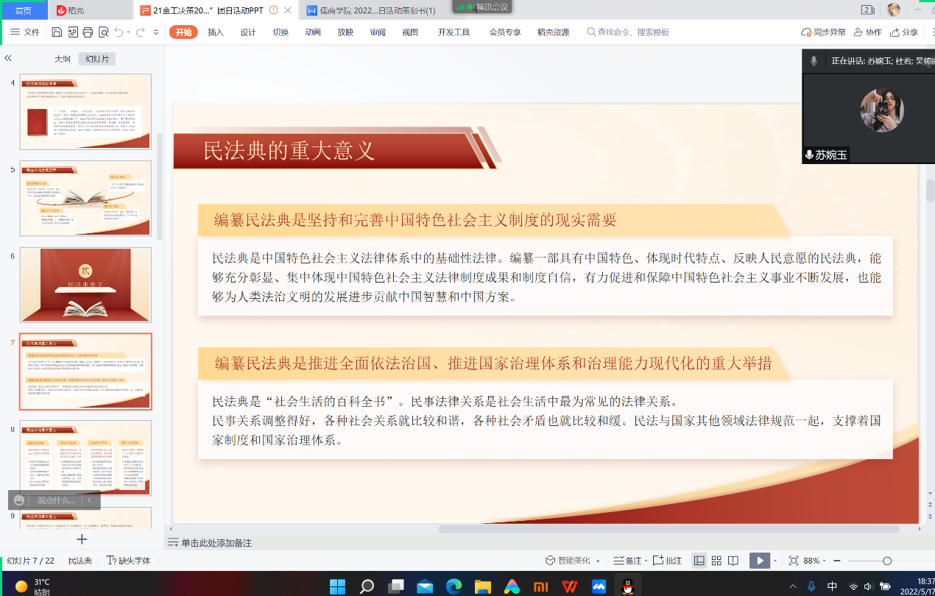Click the undo arrow icon
The height and width of the screenshot is (596, 935).
[x=119, y=32]
